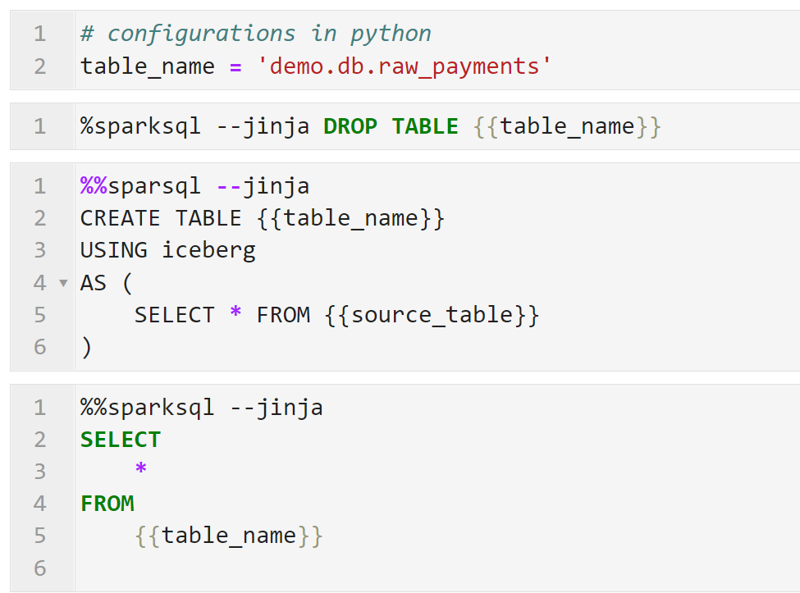Click the DROP TABLE keyword

(x=391, y=126)
